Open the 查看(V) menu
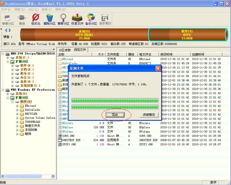 (x=47, y=9)
